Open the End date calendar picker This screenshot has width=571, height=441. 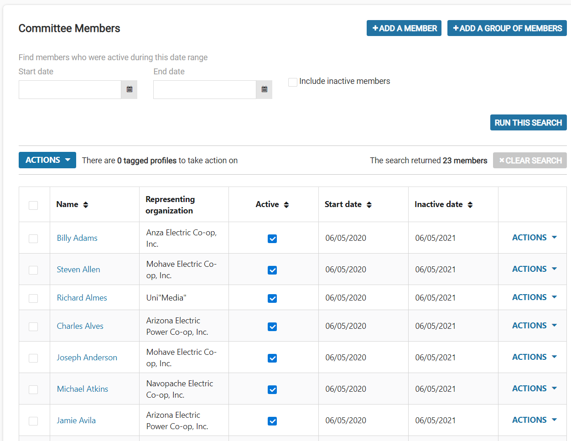point(264,89)
